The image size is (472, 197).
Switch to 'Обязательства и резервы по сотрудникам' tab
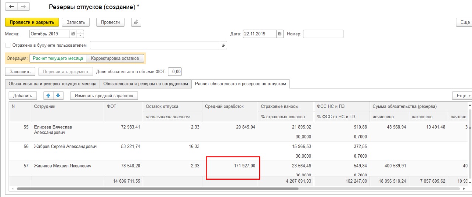click(x=146, y=84)
